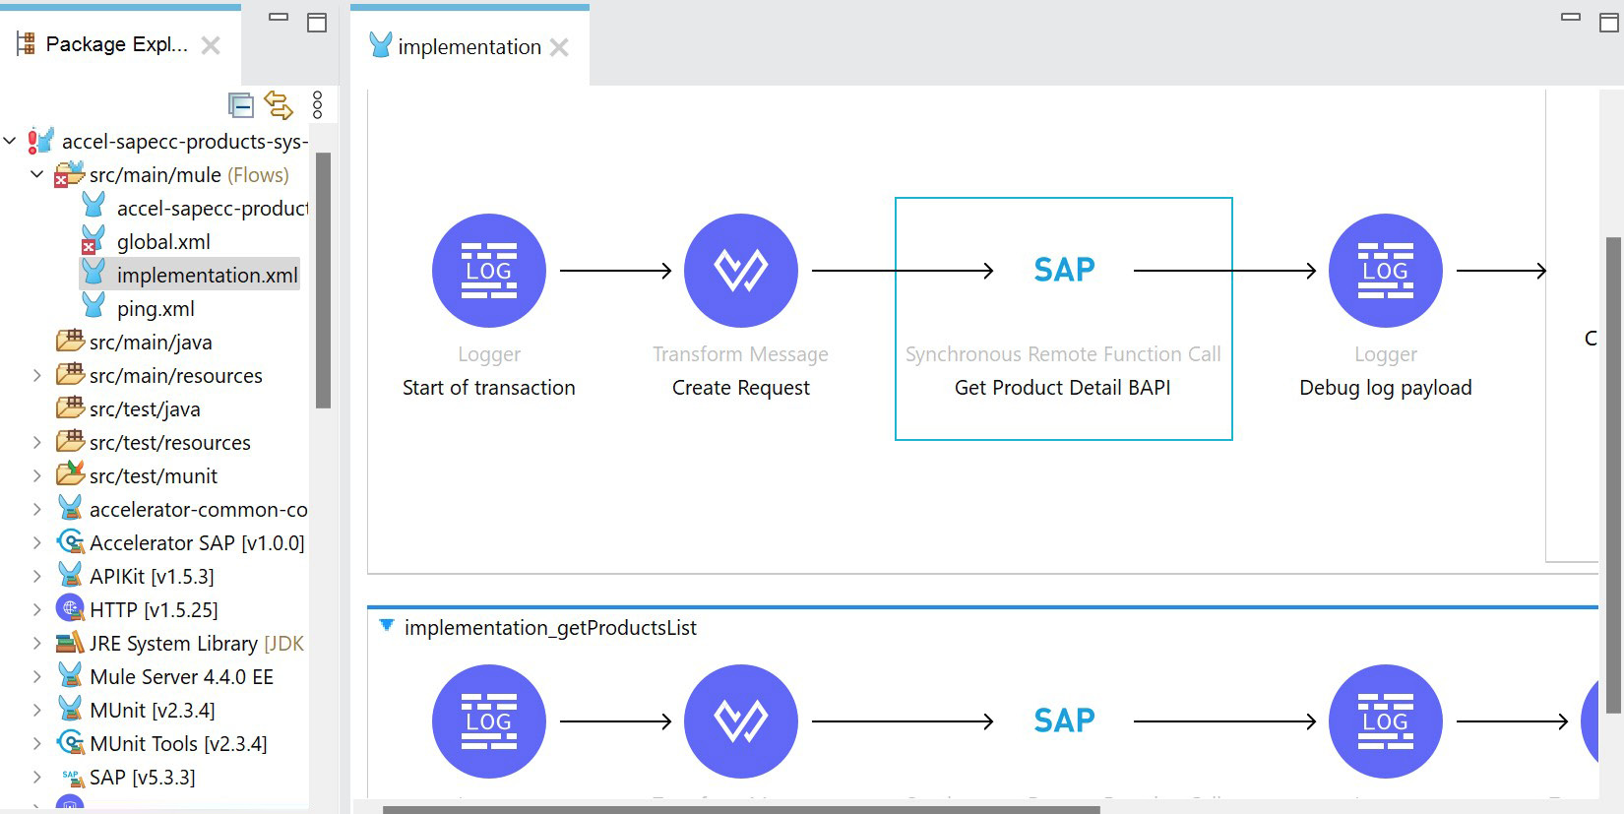Switch to the implementation editor tab
The height and width of the screenshot is (814, 1624).
point(469,47)
